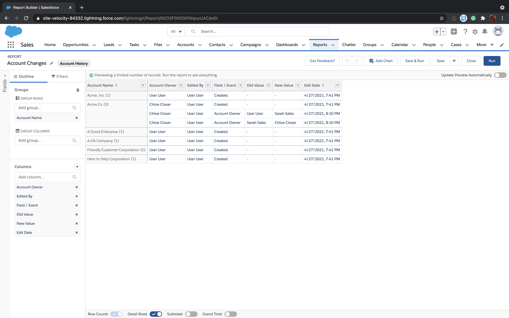Enable Update Preview Automatically

click(500, 75)
